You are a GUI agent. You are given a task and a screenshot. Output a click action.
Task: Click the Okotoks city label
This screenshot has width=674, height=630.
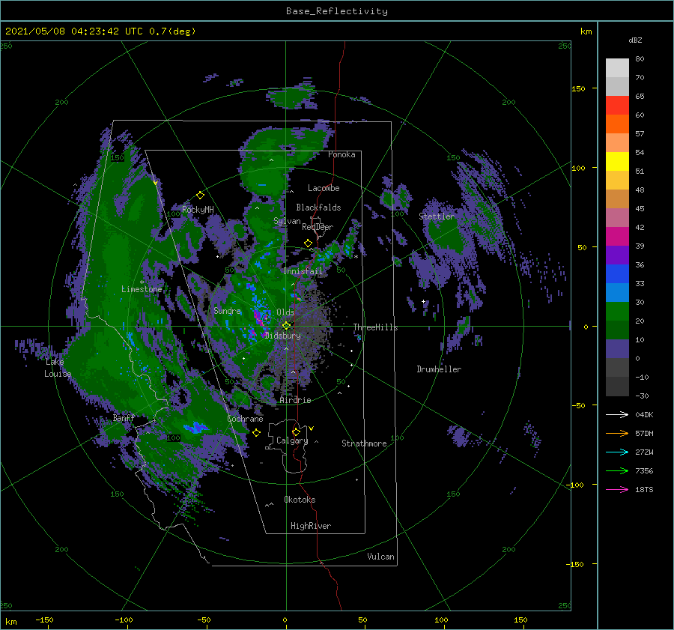pyautogui.click(x=300, y=500)
